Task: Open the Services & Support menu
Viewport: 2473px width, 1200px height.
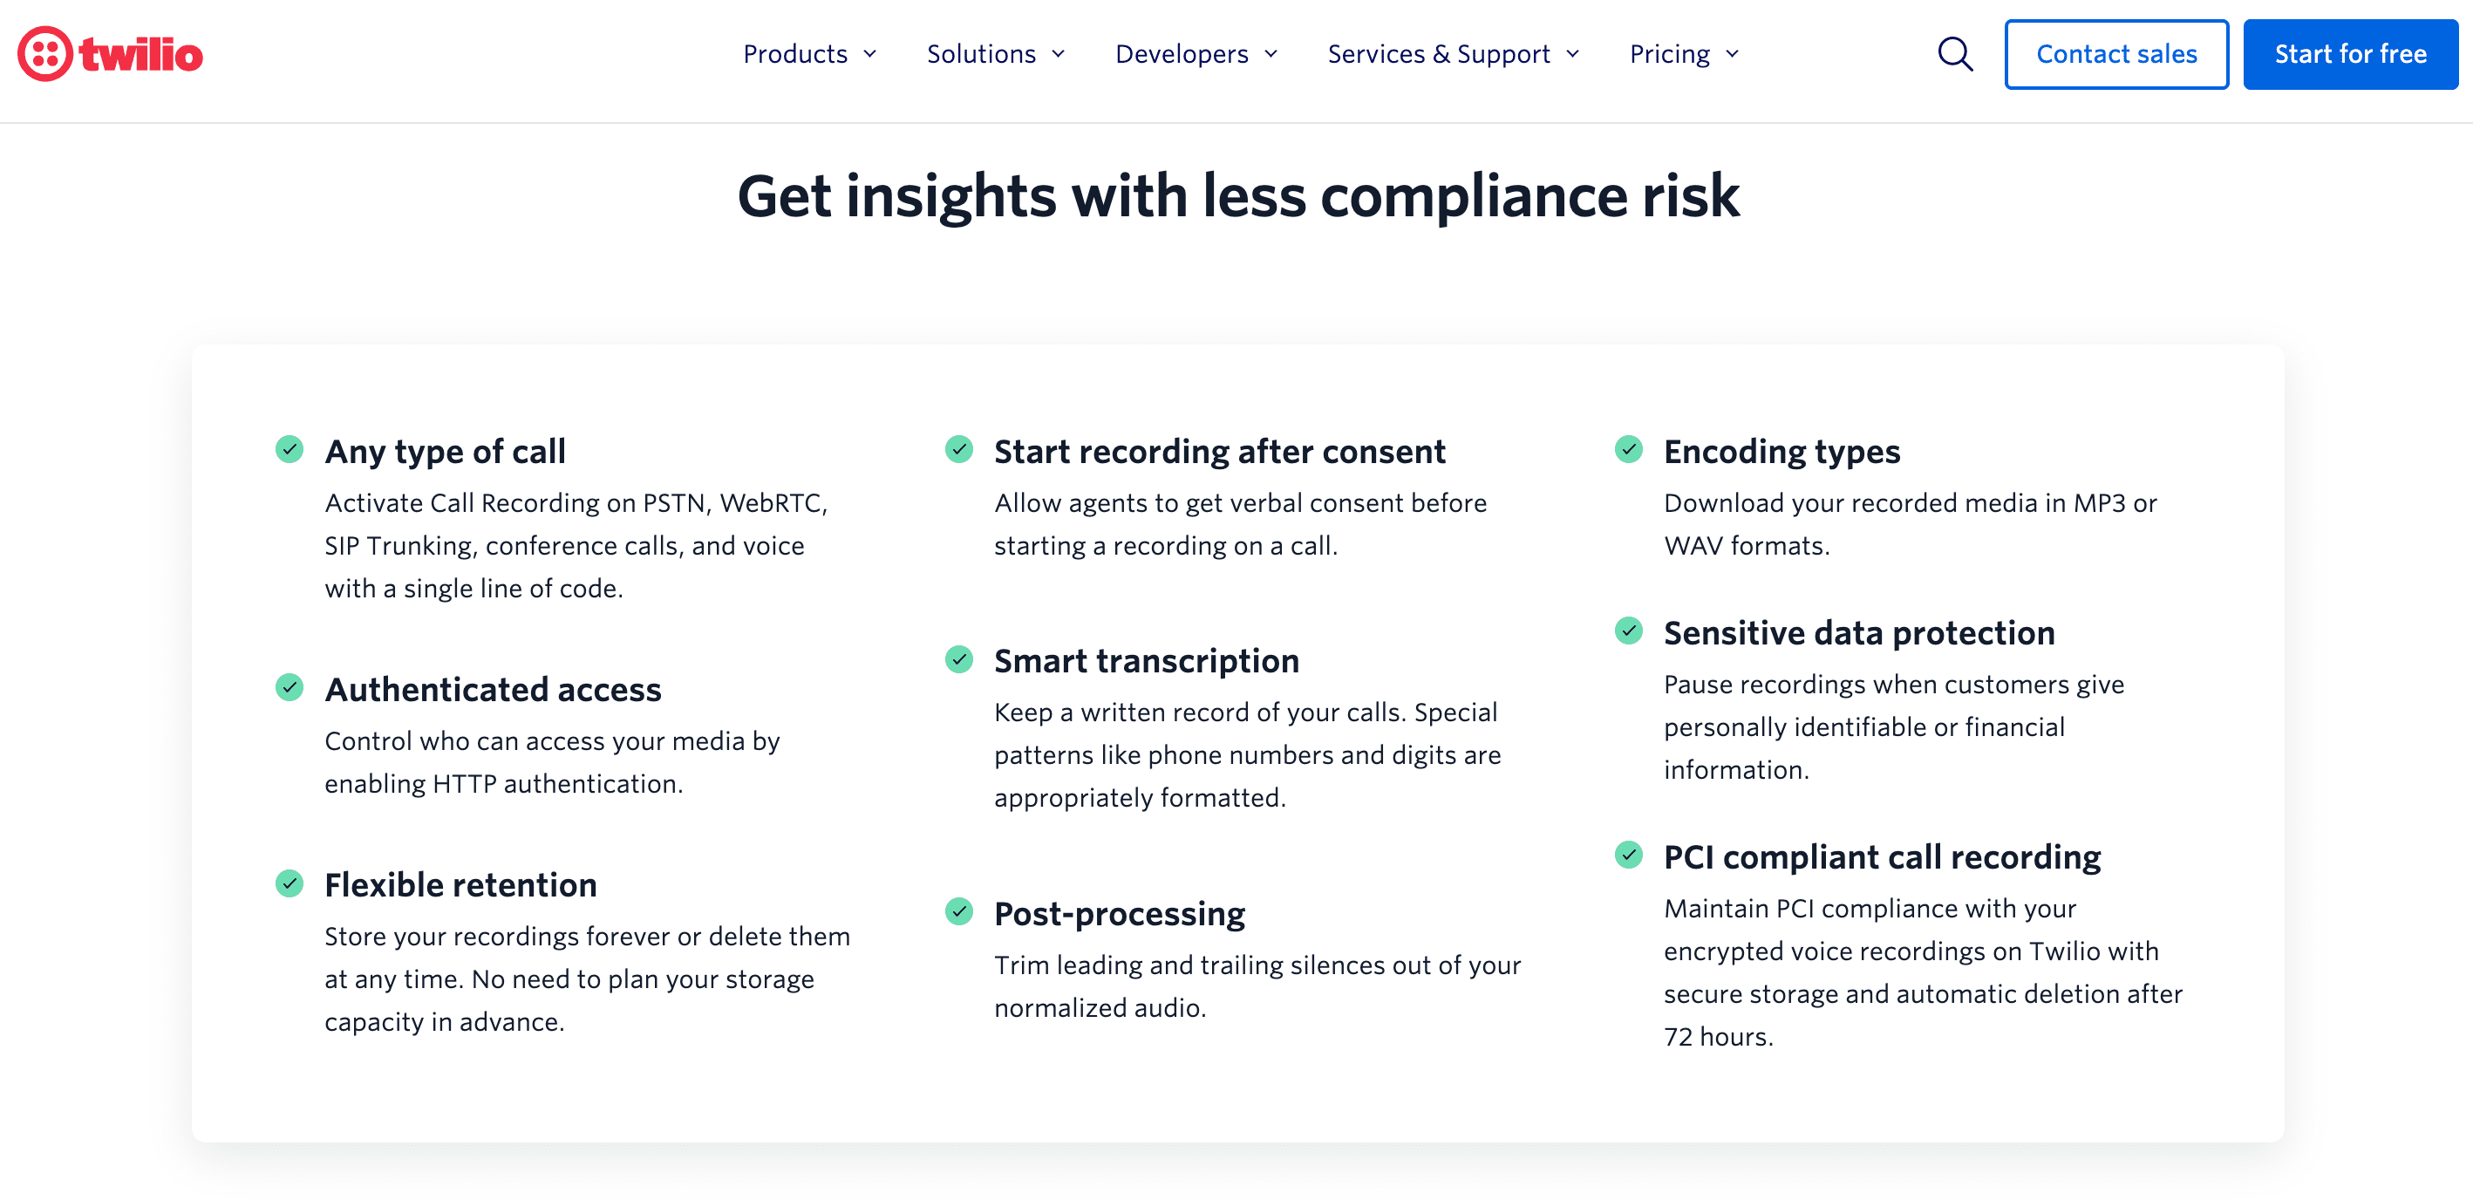Action: 1453,55
